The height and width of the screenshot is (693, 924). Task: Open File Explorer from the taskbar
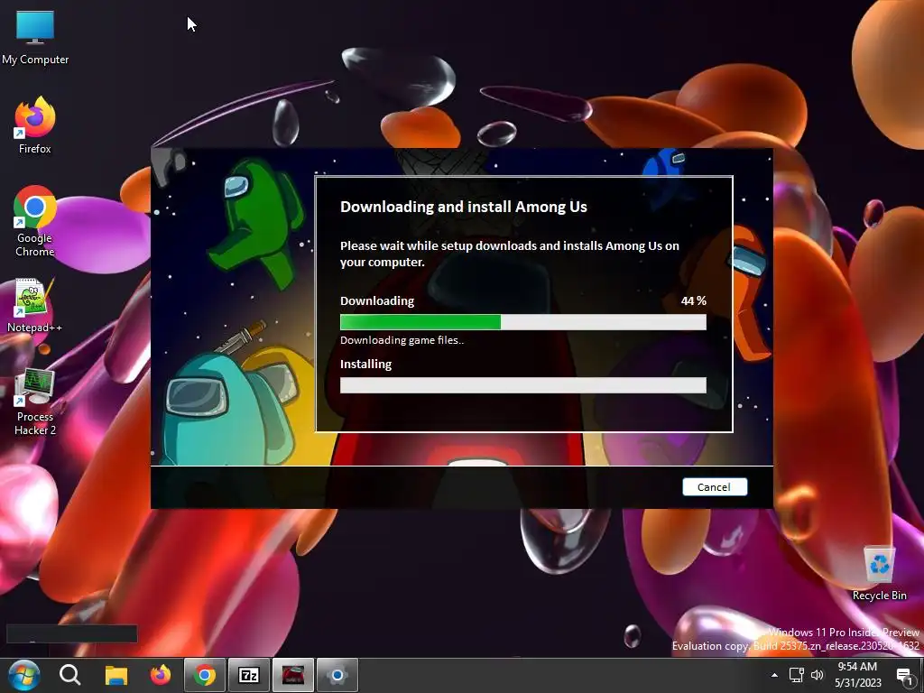coord(116,675)
